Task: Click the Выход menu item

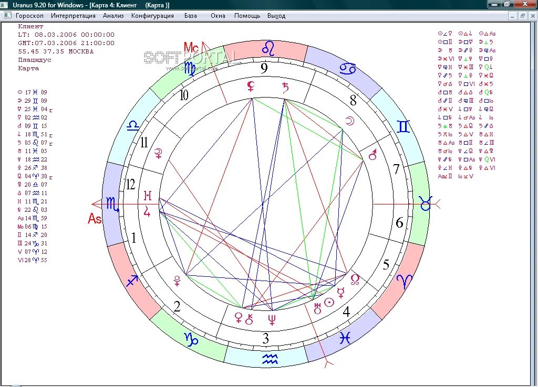Action: [x=276, y=16]
